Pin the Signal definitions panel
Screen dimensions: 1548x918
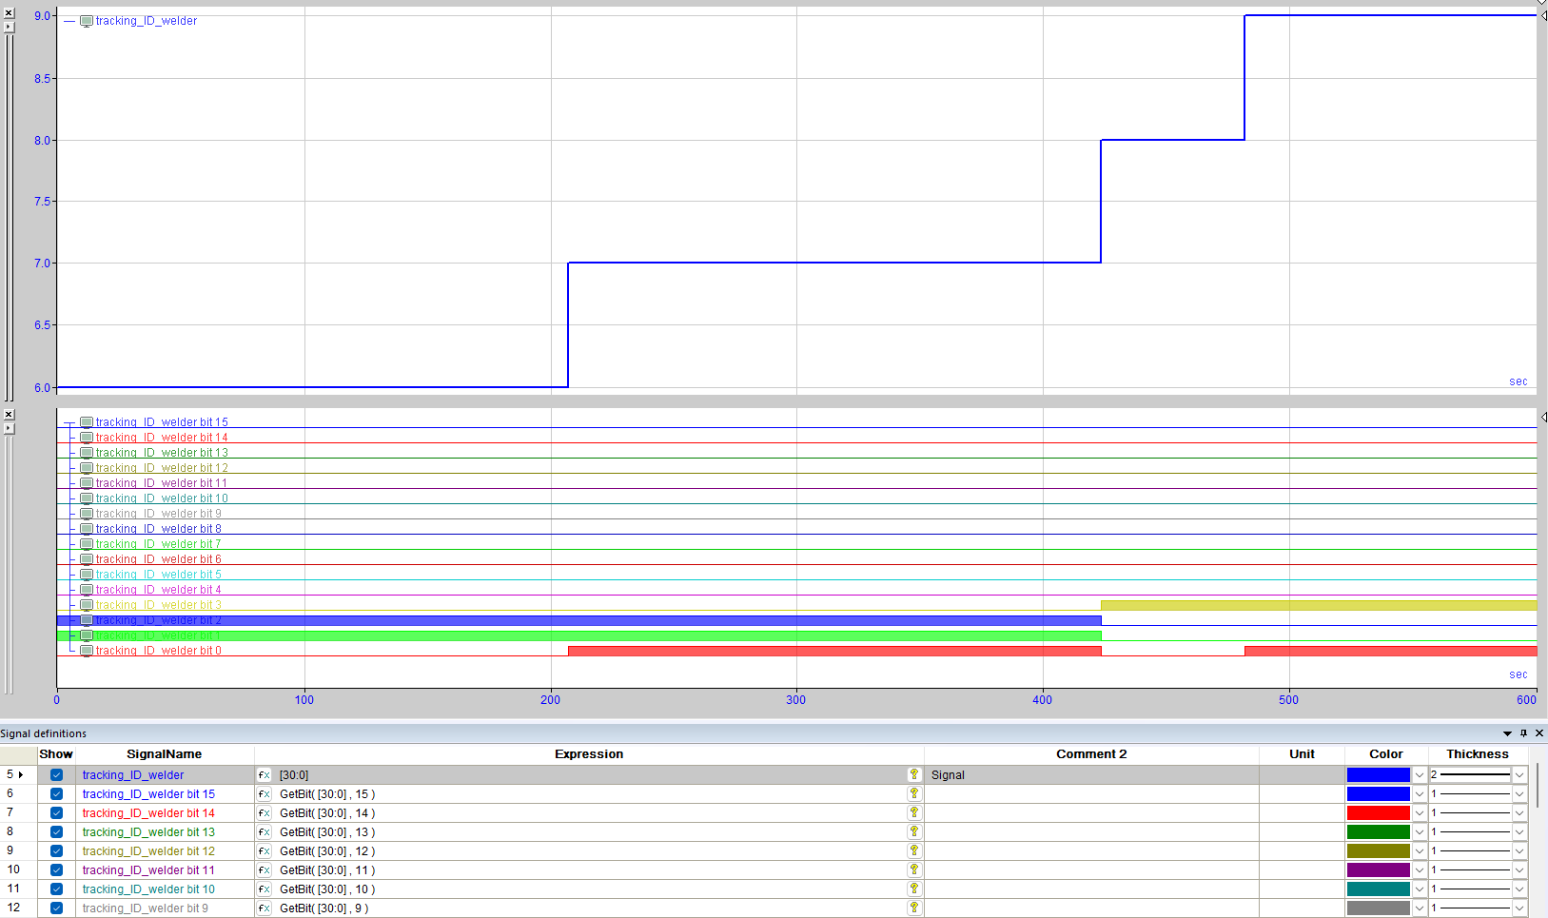coord(1523,733)
